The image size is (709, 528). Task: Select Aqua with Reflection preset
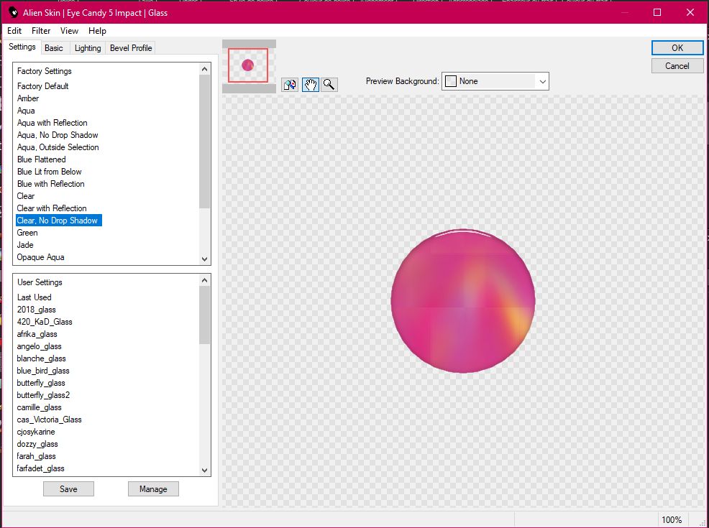click(x=52, y=122)
